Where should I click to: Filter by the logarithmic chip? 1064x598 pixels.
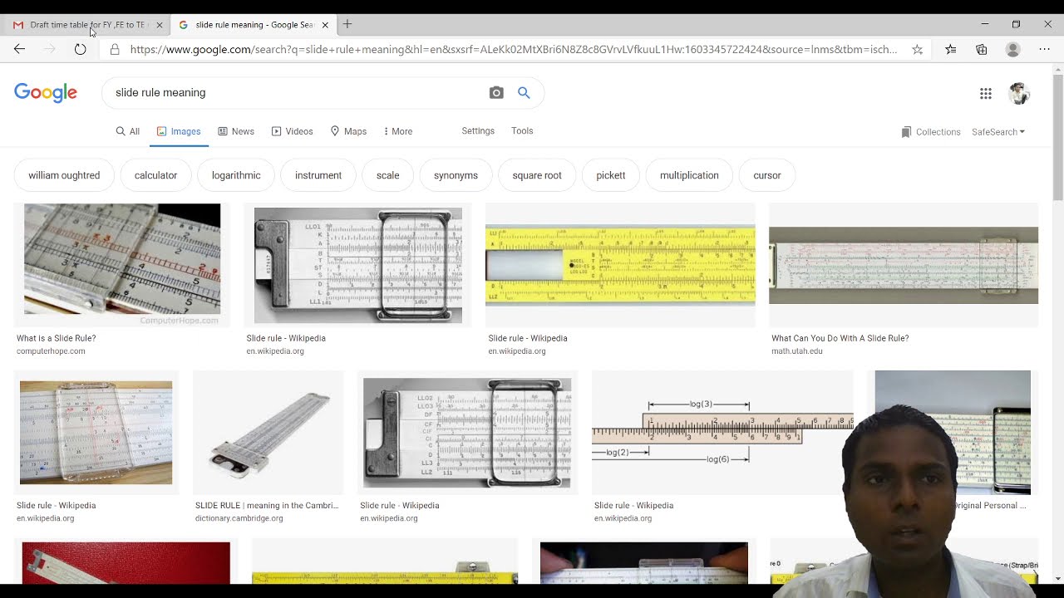tap(236, 175)
